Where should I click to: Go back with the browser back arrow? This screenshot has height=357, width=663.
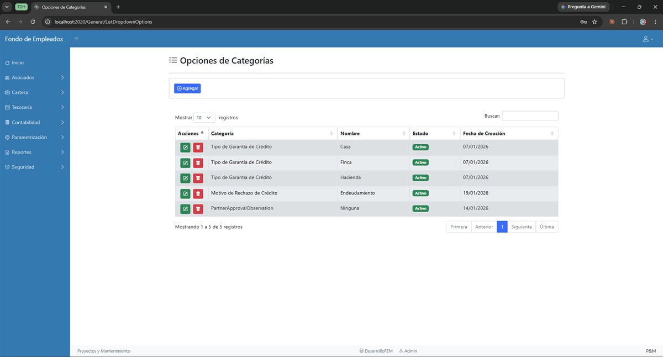point(8,22)
